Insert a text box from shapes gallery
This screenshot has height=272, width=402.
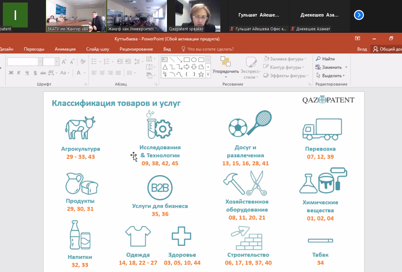165,60
